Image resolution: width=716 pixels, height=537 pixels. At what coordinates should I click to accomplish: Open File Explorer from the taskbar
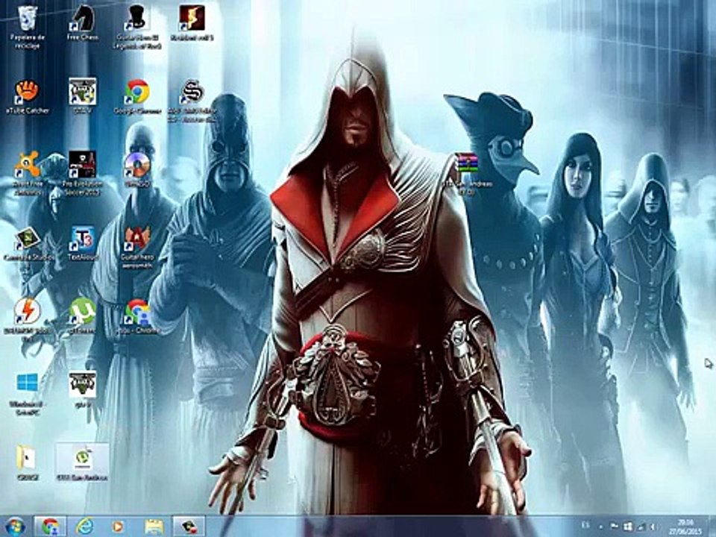154,527
